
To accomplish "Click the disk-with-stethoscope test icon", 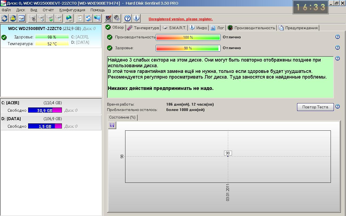I will 32,18.
